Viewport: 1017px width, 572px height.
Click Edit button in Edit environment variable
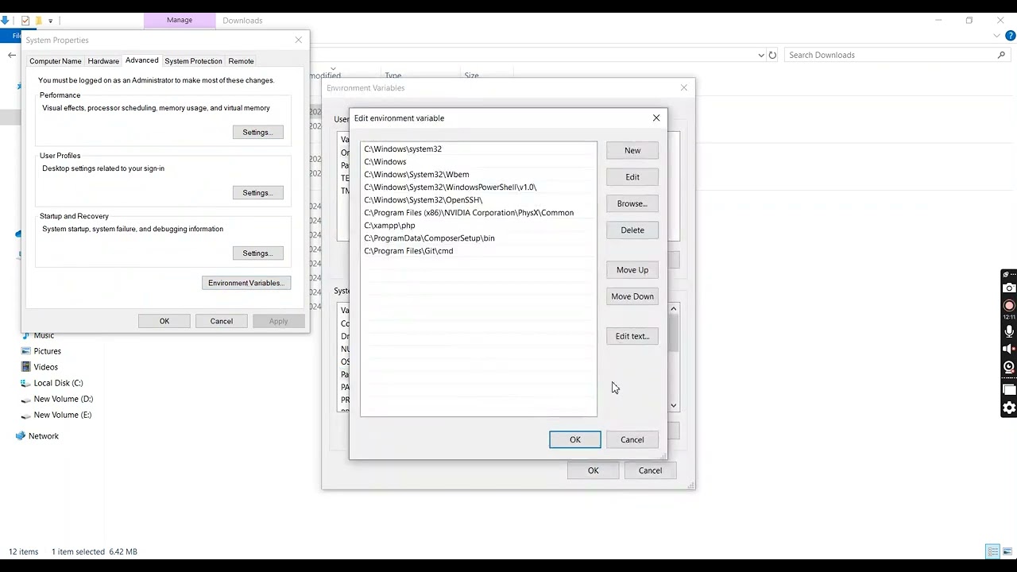pyautogui.click(x=632, y=177)
